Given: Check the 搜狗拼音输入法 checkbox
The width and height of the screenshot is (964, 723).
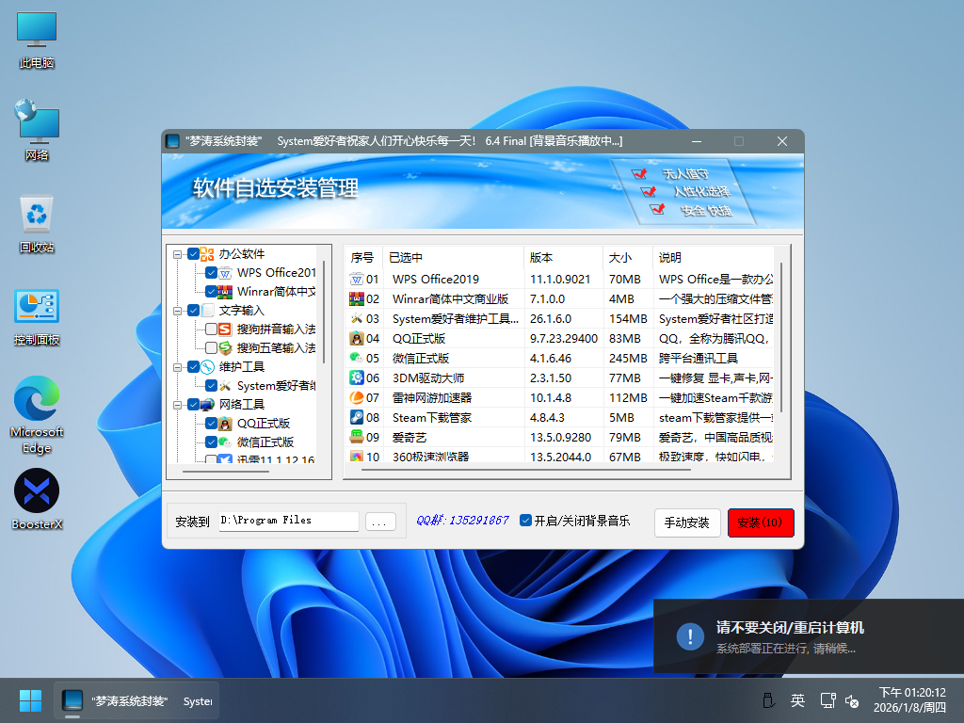Looking at the screenshot, I should [x=211, y=329].
